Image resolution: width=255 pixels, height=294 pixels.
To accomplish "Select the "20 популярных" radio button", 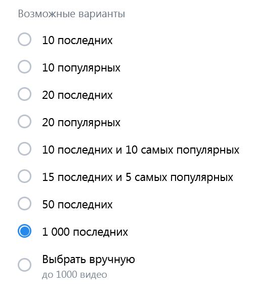I will coord(24,122).
